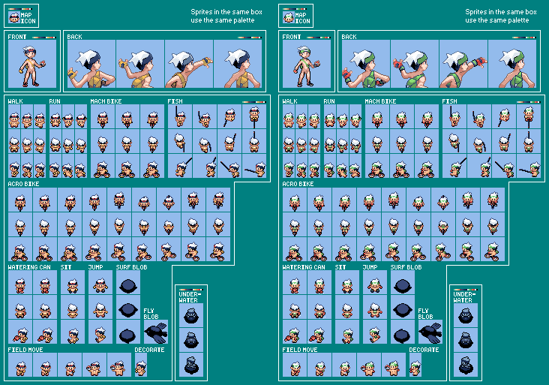Click palette strip in Back box, green-outfit sheet
The height and width of the screenshot is (385, 549).
point(524,37)
